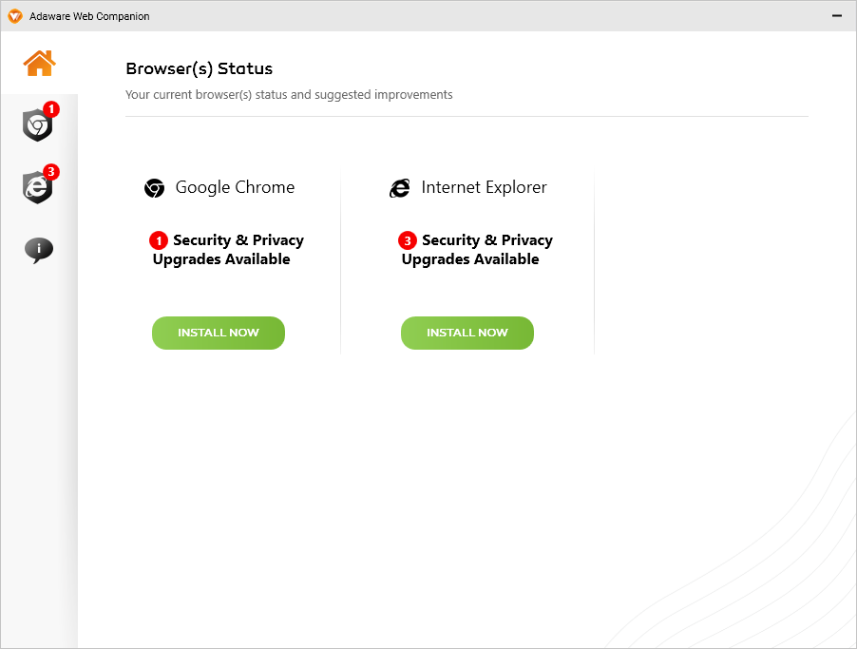Install upgrades for Google Chrome
The image size is (857, 649).
tap(219, 333)
